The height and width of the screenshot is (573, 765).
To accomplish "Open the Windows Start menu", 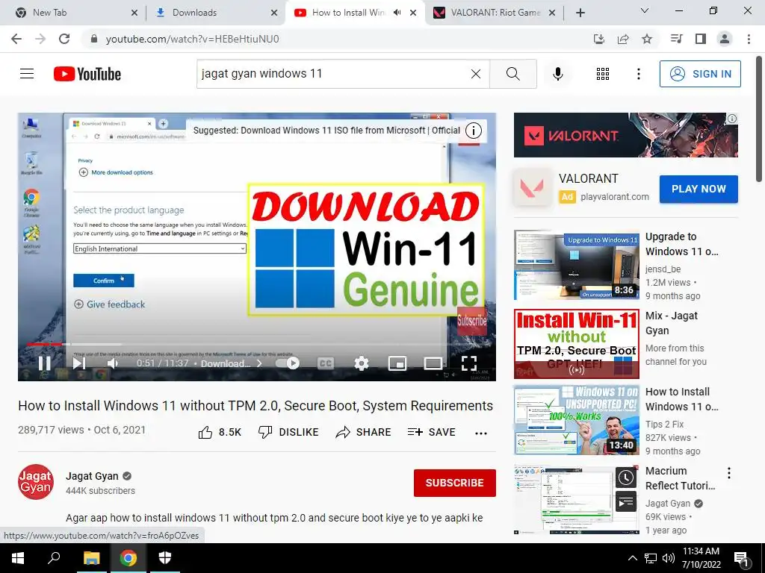I will tap(18, 558).
